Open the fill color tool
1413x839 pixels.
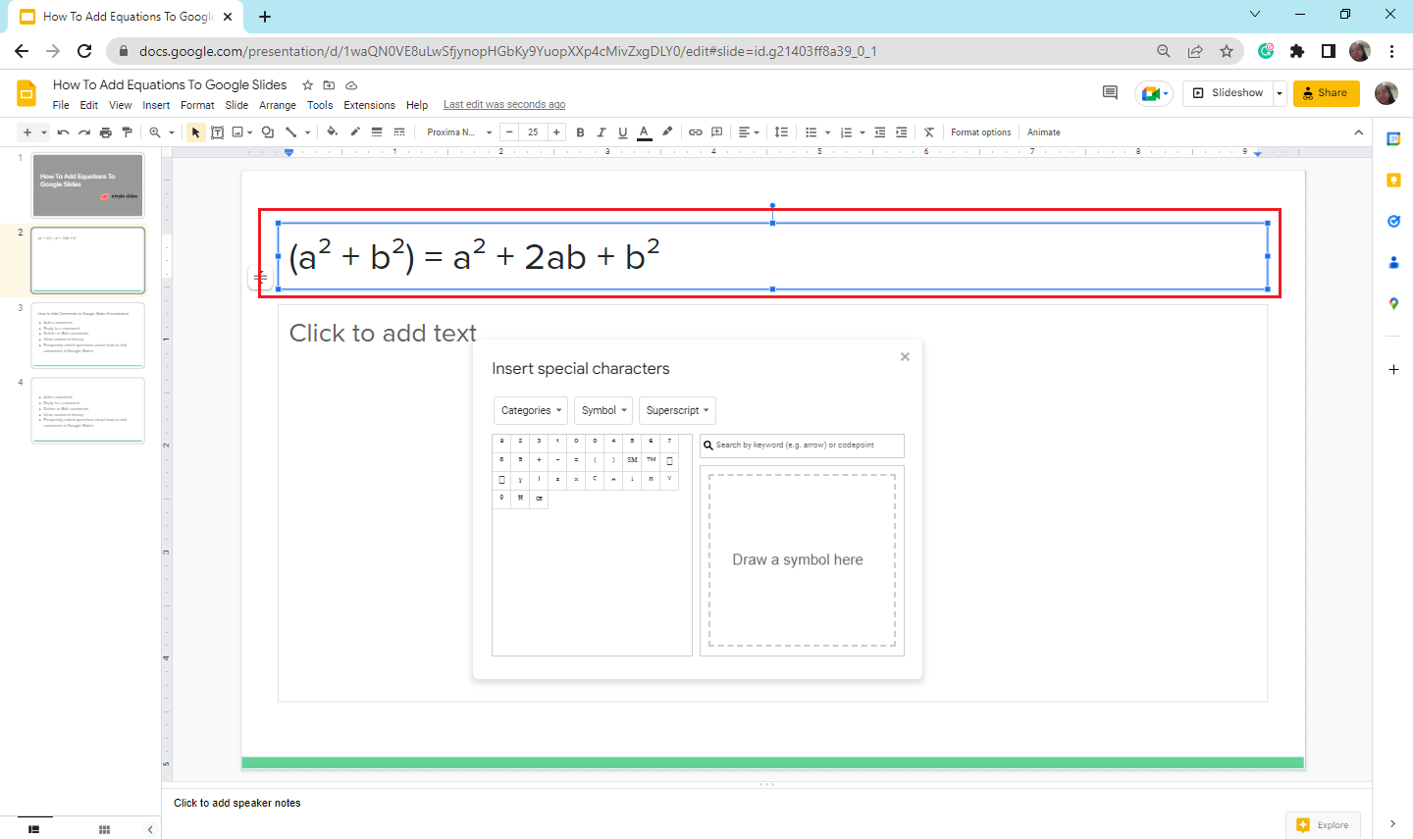click(332, 131)
